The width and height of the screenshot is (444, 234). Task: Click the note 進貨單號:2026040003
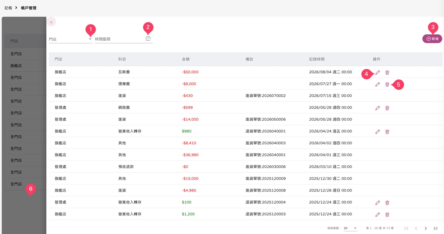[x=266, y=143]
